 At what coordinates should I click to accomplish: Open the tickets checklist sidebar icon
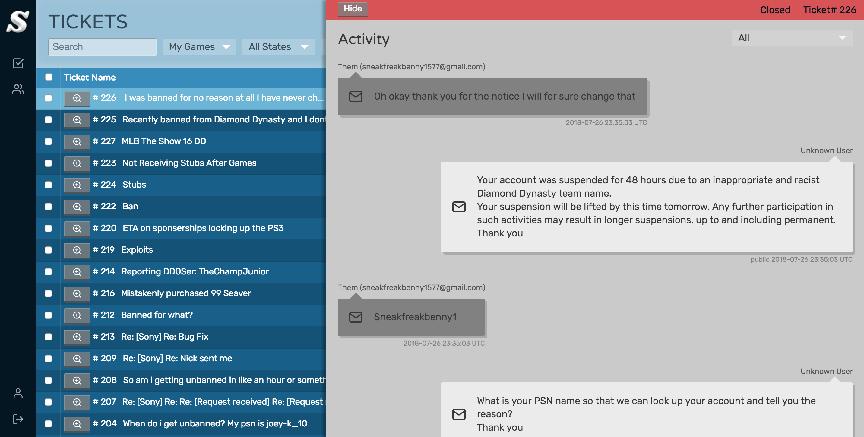pyautogui.click(x=18, y=63)
